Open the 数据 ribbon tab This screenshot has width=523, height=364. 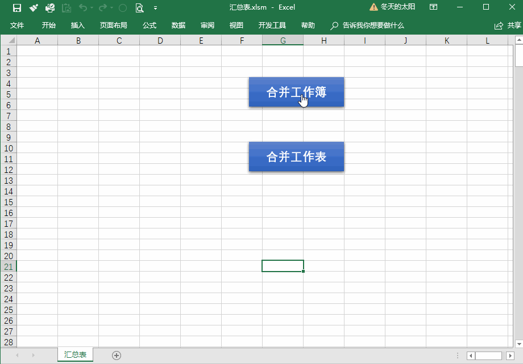(179, 26)
